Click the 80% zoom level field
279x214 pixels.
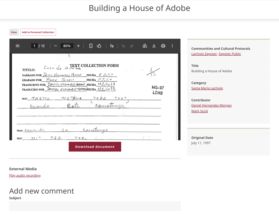67,46
